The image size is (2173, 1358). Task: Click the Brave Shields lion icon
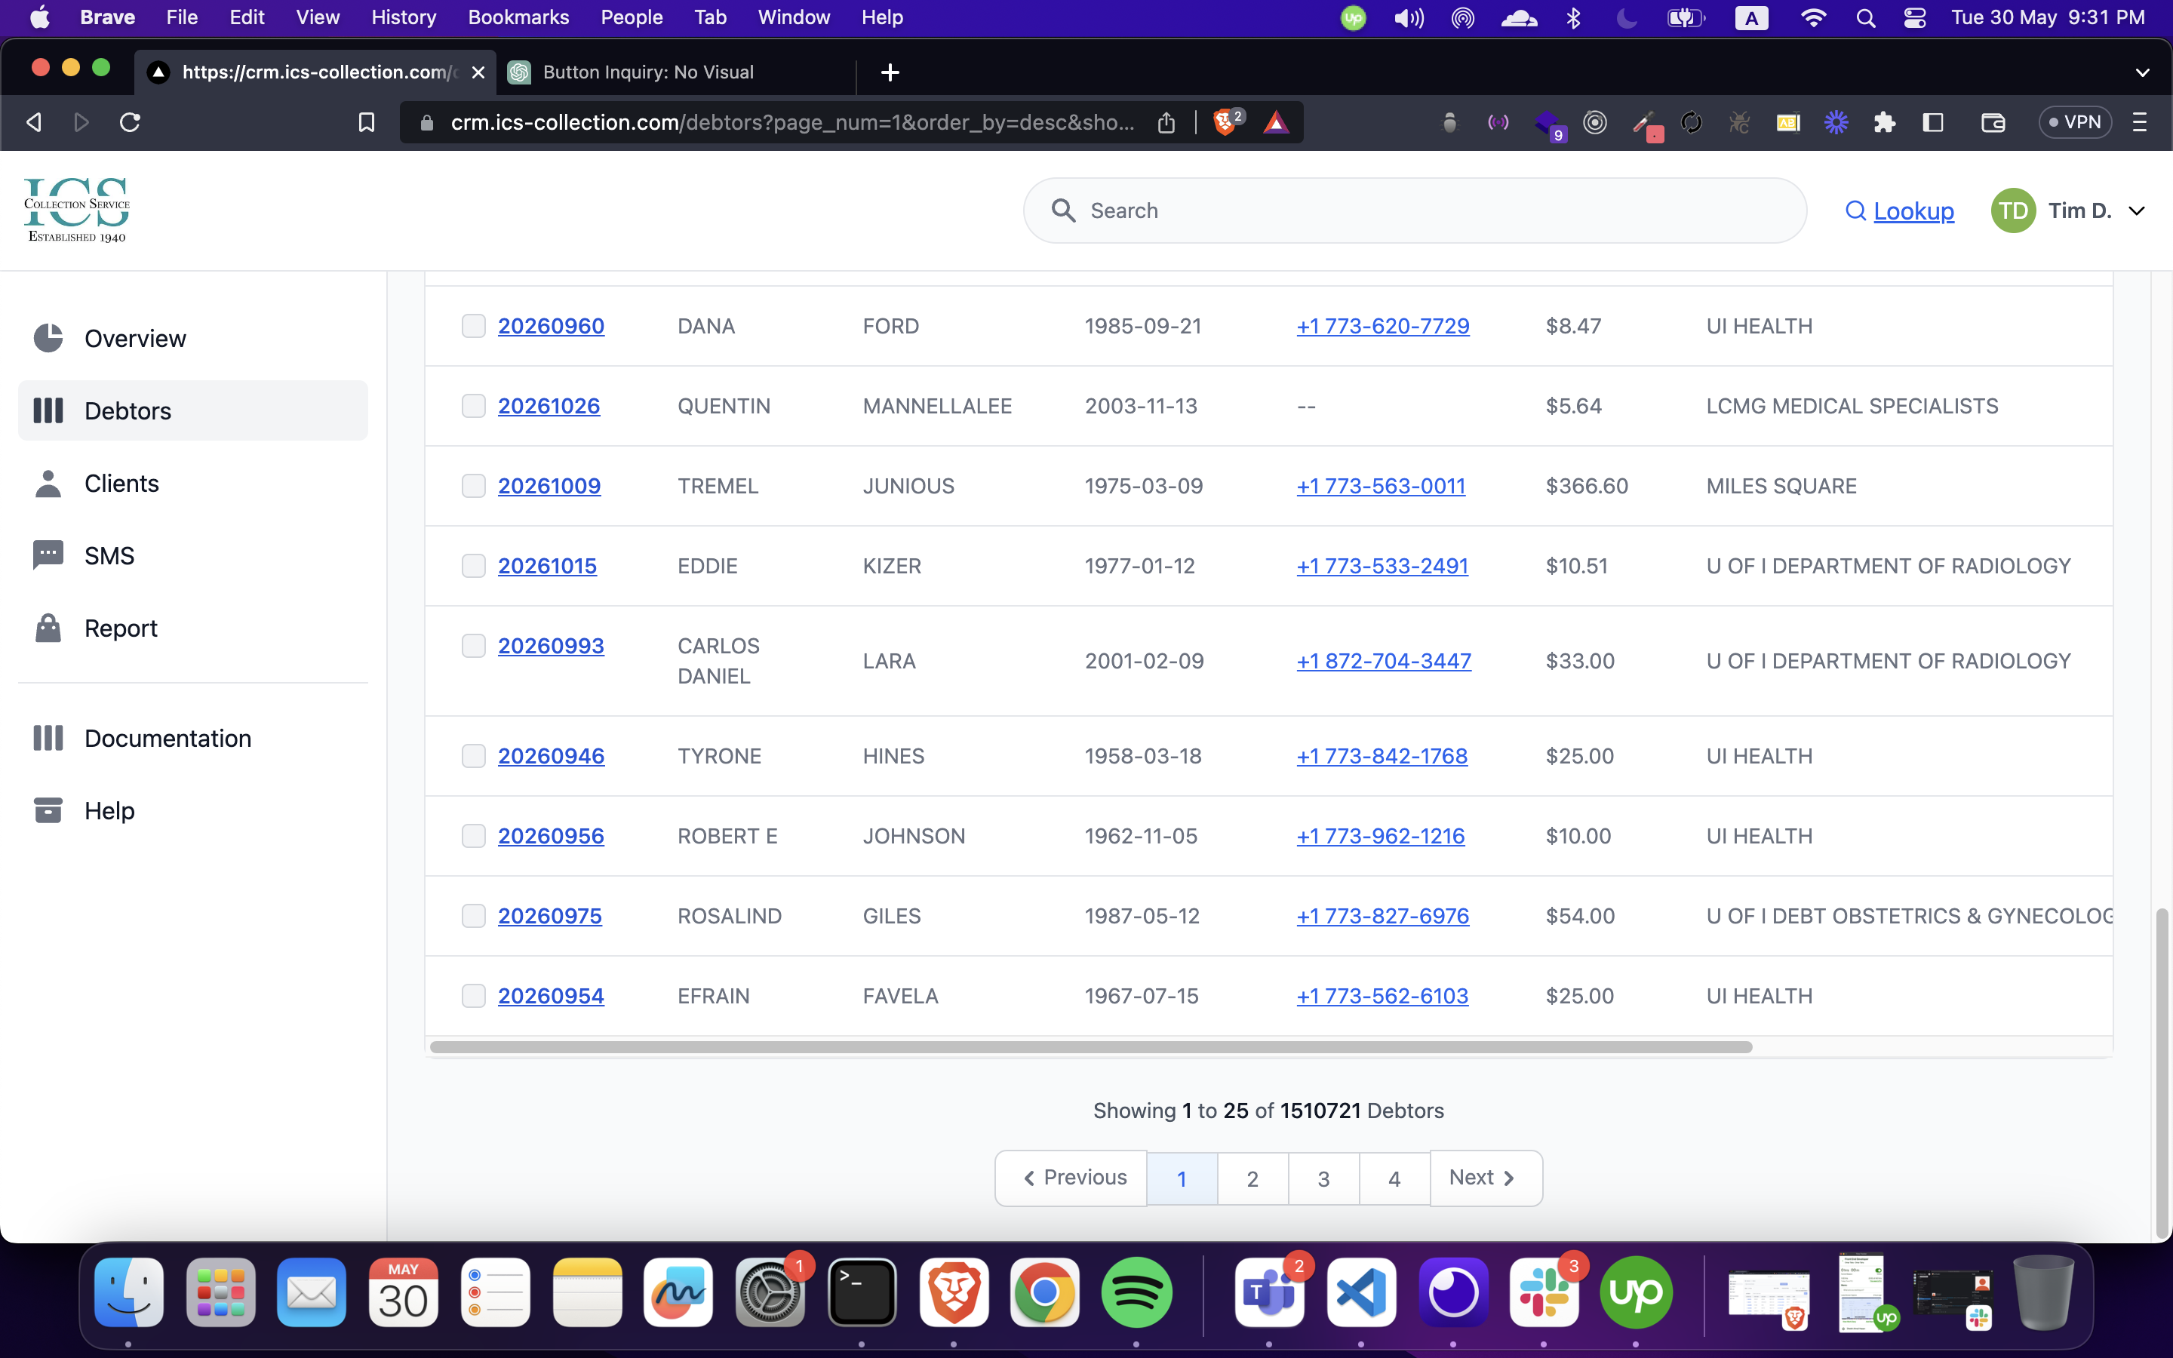coord(1224,122)
